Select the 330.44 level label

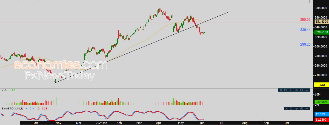point(305,29)
